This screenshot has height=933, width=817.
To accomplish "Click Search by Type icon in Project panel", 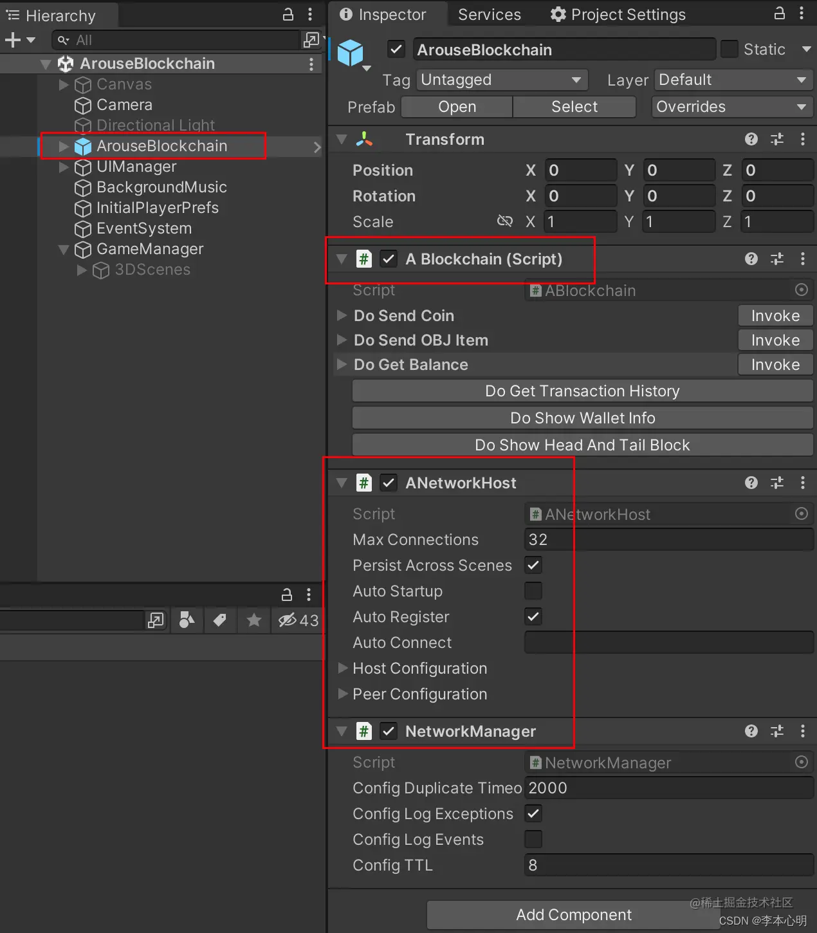I will click(187, 620).
